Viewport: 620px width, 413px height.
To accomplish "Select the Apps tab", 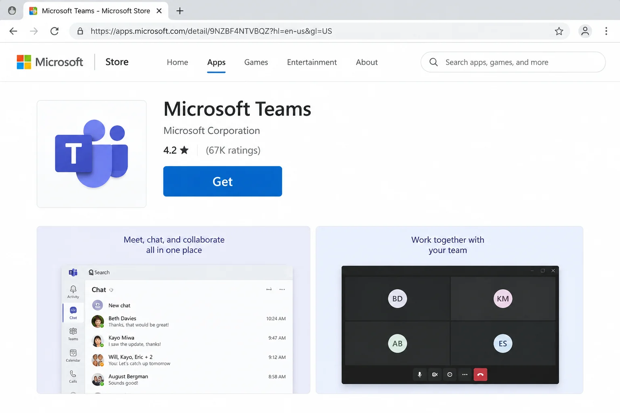I will pos(216,62).
